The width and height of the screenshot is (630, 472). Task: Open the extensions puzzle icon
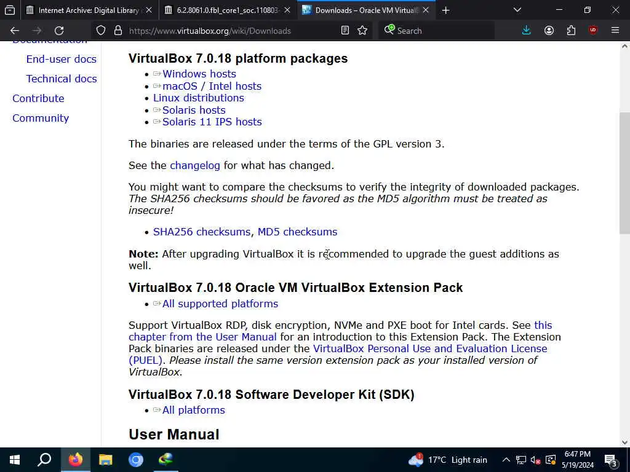(571, 31)
